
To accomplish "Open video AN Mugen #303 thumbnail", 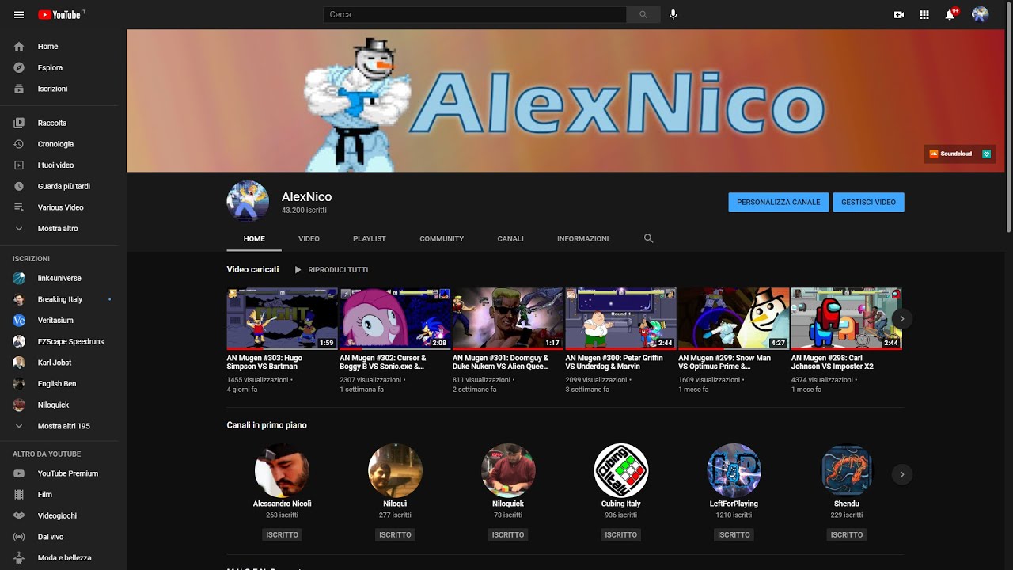I will [x=283, y=318].
